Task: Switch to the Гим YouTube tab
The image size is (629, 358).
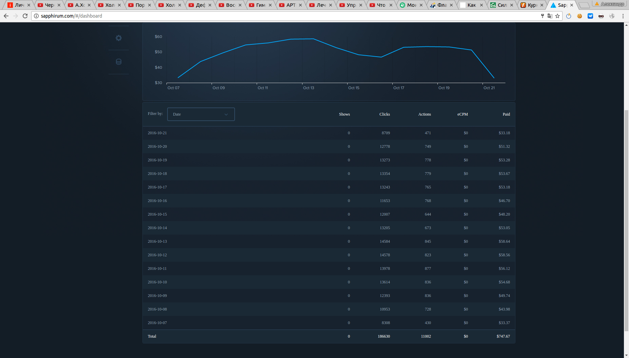Action: point(260,5)
